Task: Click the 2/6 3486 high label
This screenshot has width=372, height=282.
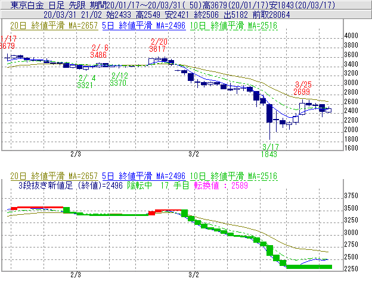Action: [x=99, y=51]
